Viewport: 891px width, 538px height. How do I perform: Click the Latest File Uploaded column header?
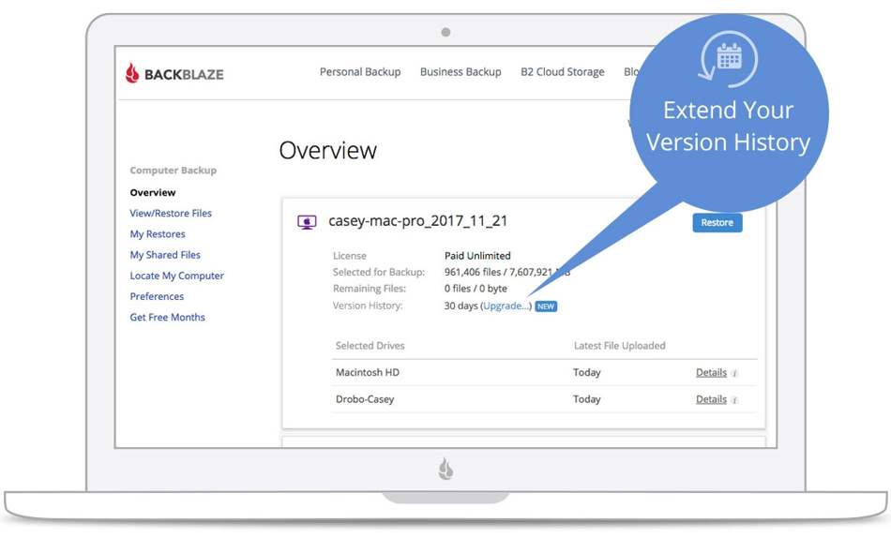pyautogui.click(x=619, y=346)
